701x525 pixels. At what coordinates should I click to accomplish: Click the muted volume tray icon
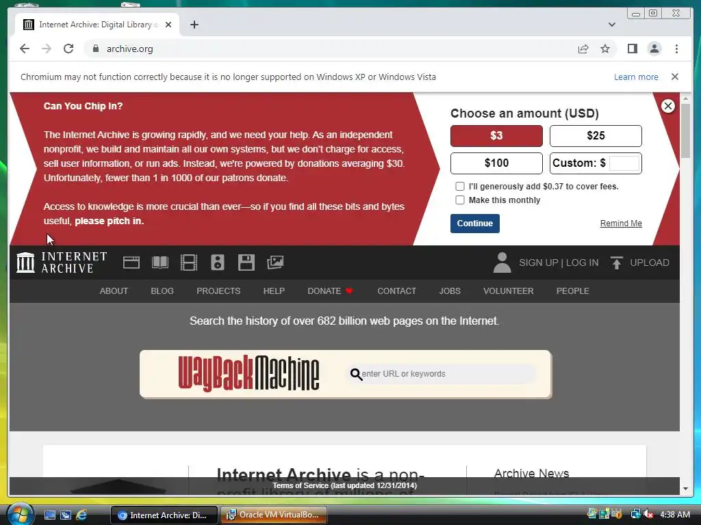(x=648, y=514)
